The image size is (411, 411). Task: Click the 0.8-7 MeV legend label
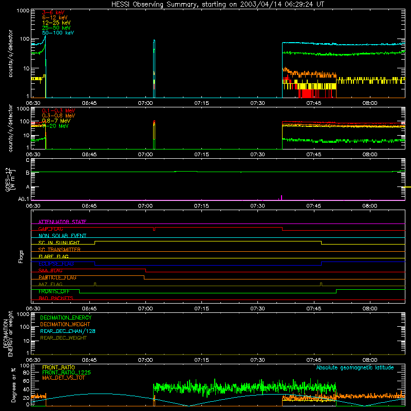click(x=56, y=121)
